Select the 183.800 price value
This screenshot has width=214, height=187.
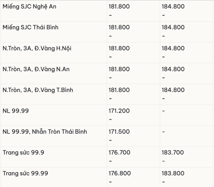173,173
